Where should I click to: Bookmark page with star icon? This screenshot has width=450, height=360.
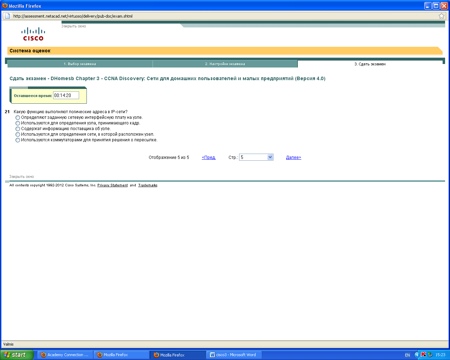tap(442, 16)
